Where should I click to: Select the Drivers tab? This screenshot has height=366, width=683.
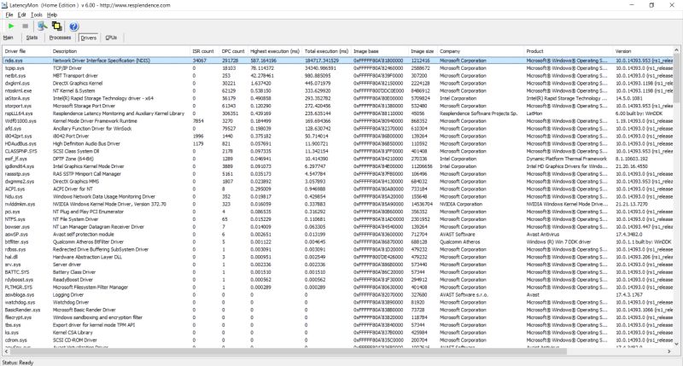click(89, 38)
